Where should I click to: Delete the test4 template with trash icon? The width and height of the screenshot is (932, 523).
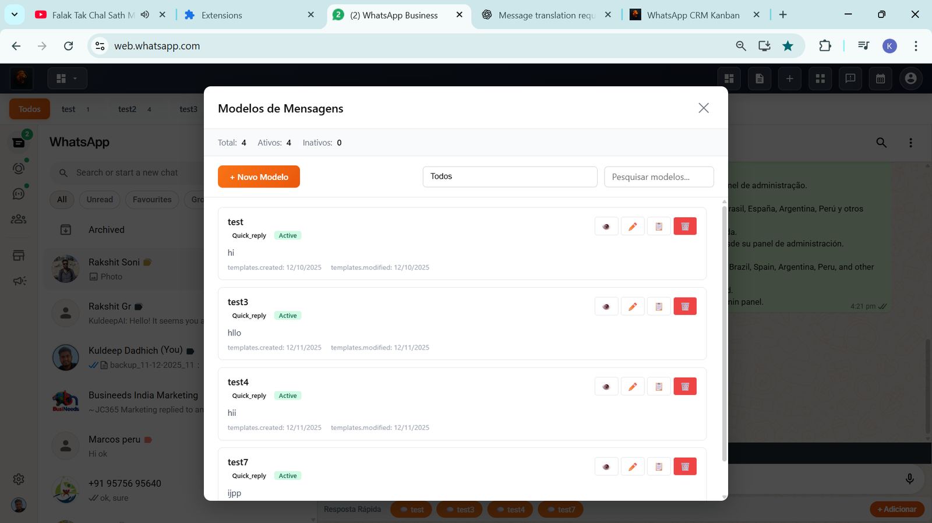(x=685, y=387)
